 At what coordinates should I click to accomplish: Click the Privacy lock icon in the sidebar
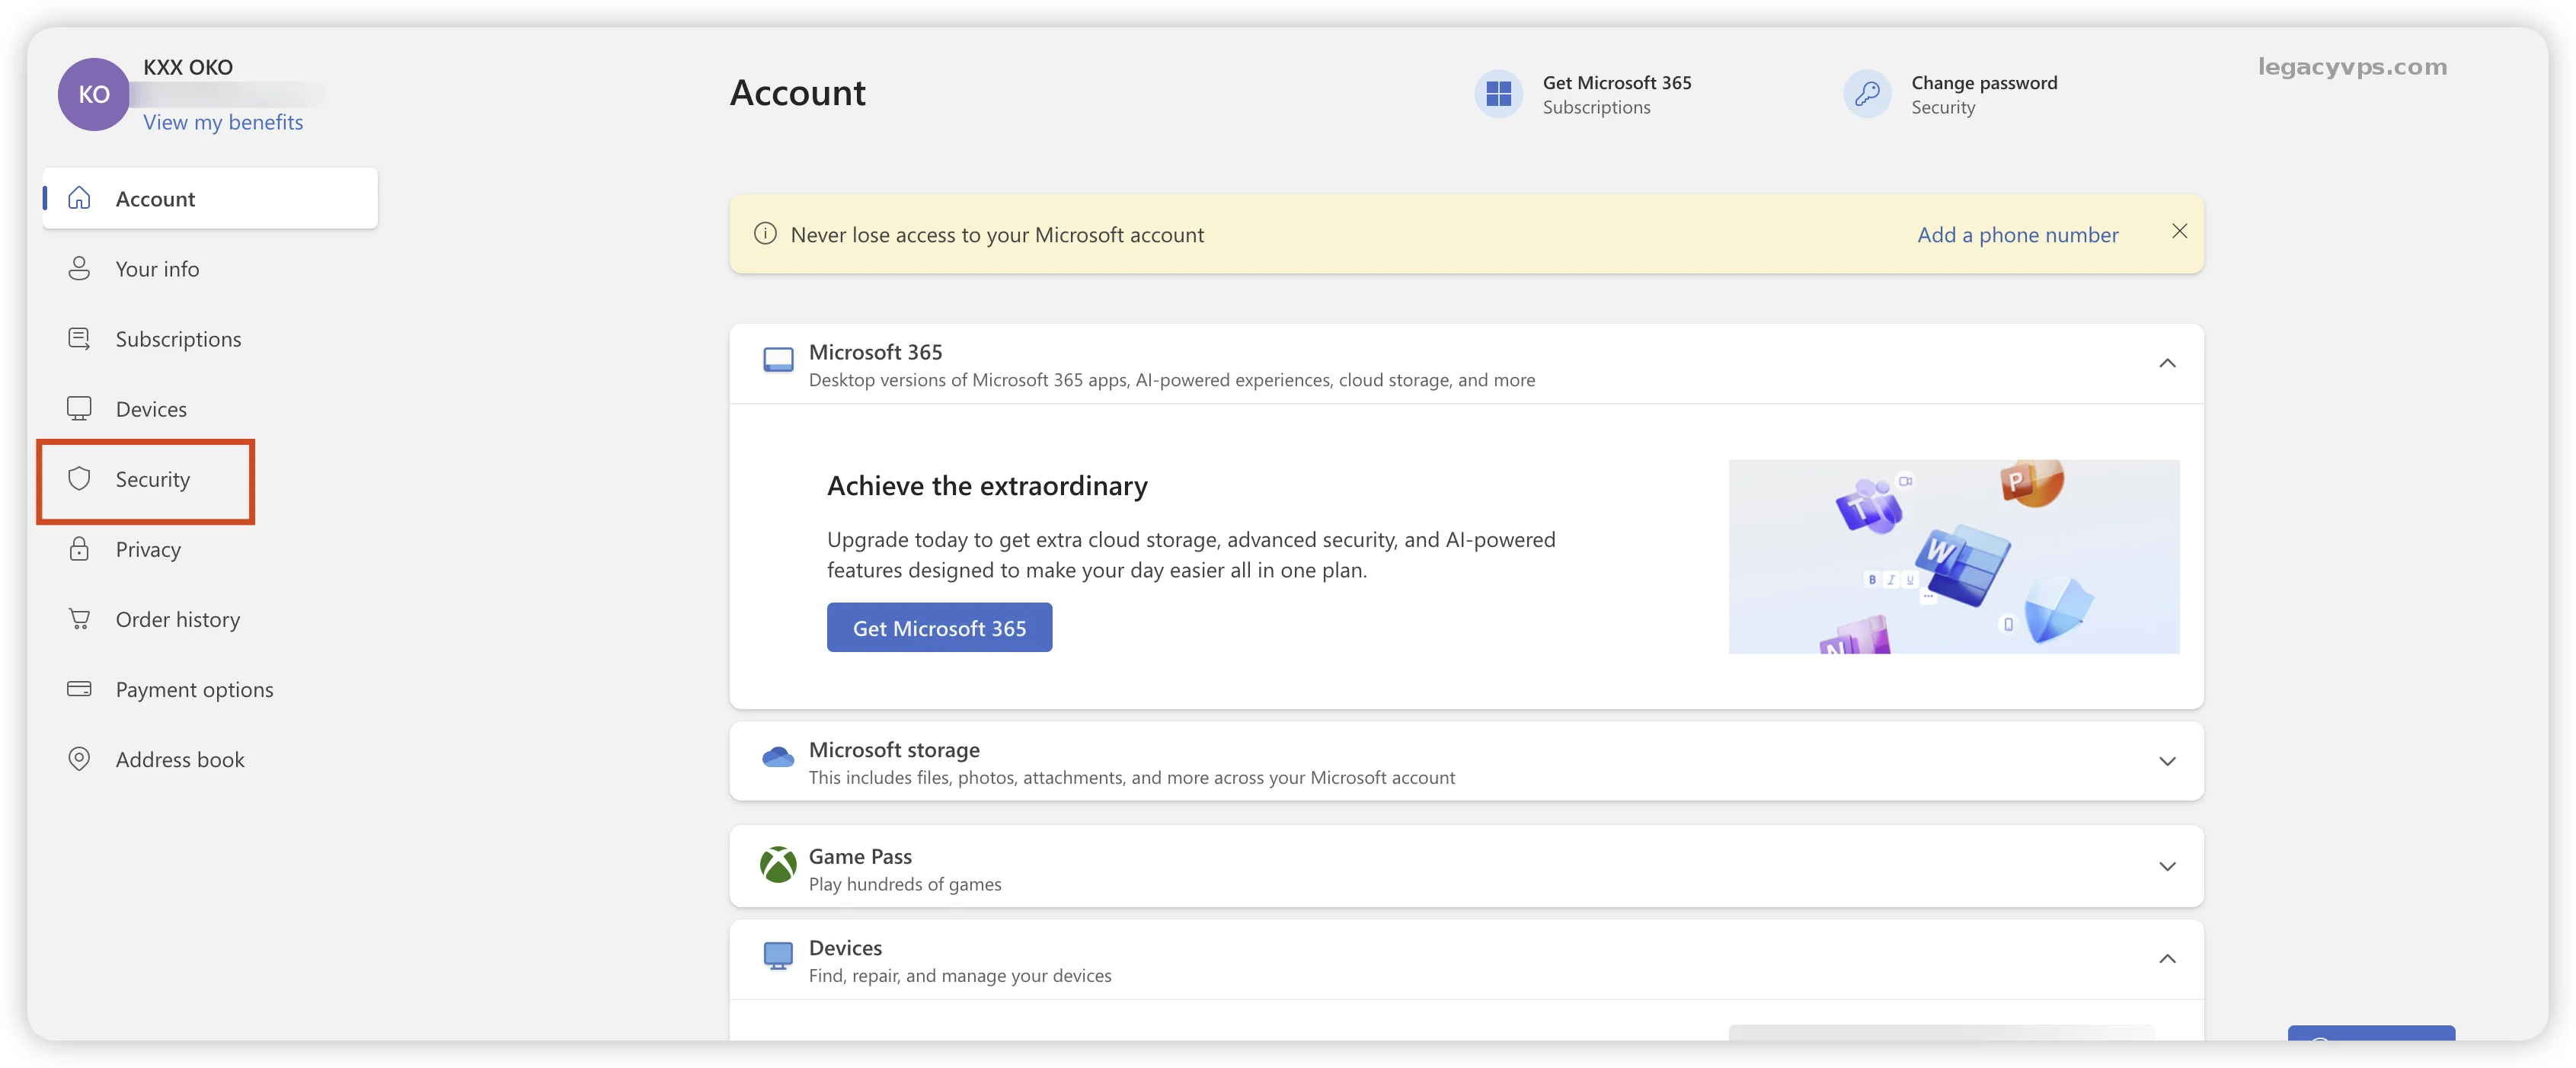(79, 549)
